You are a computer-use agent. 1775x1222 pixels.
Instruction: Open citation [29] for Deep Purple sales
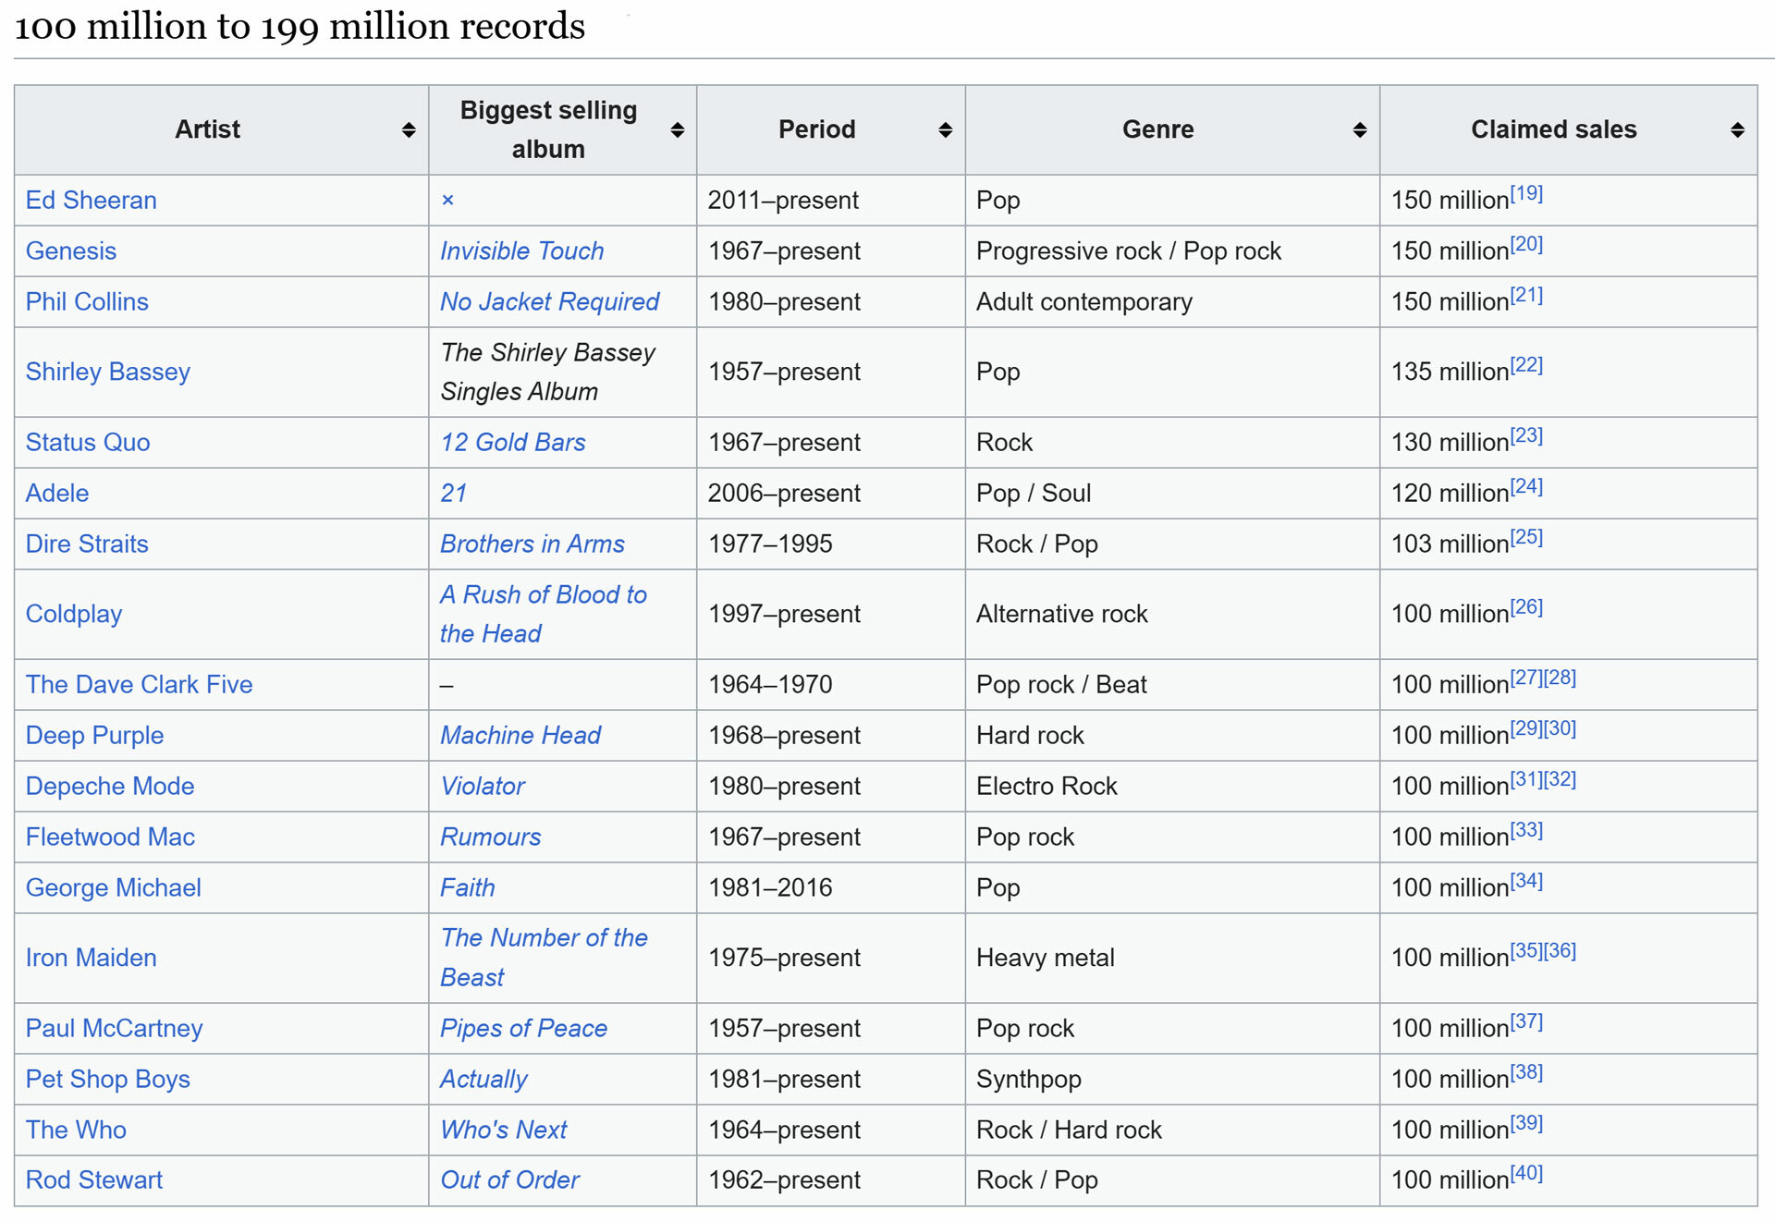(1526, 729)
